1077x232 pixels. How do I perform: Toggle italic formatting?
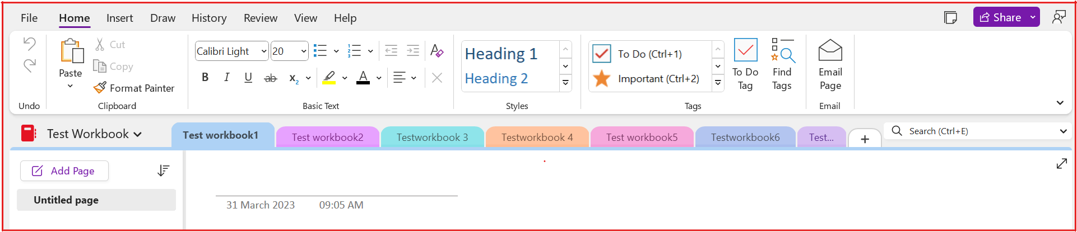point(226,78)
